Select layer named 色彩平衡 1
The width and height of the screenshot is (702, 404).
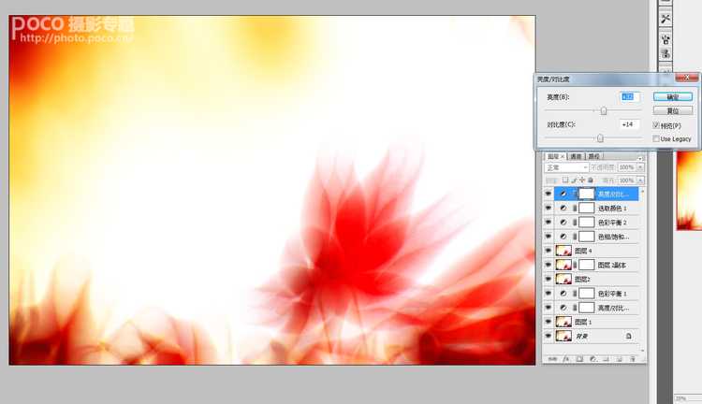612,294
